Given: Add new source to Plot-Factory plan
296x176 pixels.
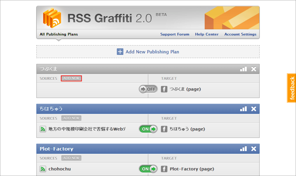Looking at the screenshot, I should coord(71,158).
